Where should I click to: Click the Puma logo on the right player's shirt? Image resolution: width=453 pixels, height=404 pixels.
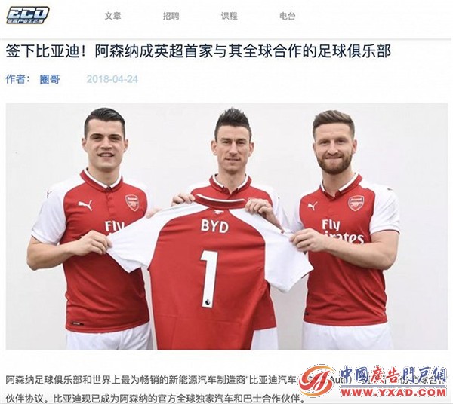pyautogui.click(x=312, y=207)
